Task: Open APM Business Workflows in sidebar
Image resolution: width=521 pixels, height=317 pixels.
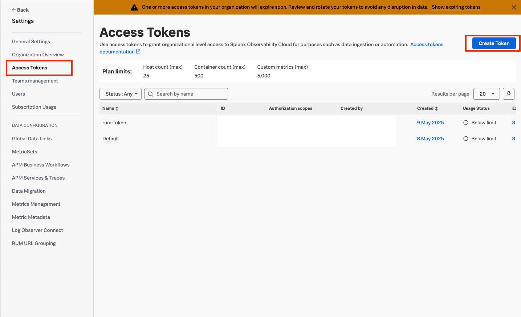Action: (x=41, y=165)
